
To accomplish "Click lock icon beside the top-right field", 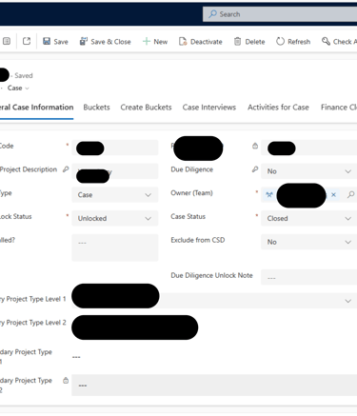I will click(x=255, y=146).
